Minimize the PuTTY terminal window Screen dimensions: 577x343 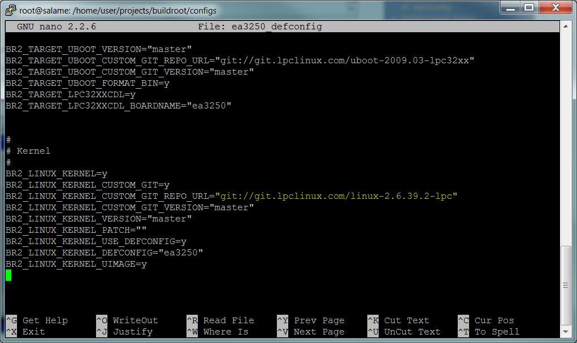510,7
